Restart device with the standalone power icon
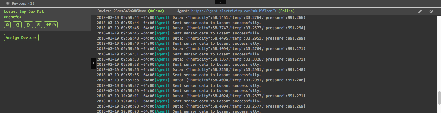 point(38,25)
